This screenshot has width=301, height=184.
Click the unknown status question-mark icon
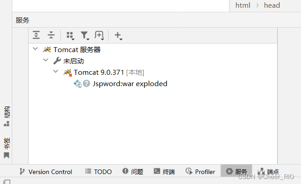point(86,83)
